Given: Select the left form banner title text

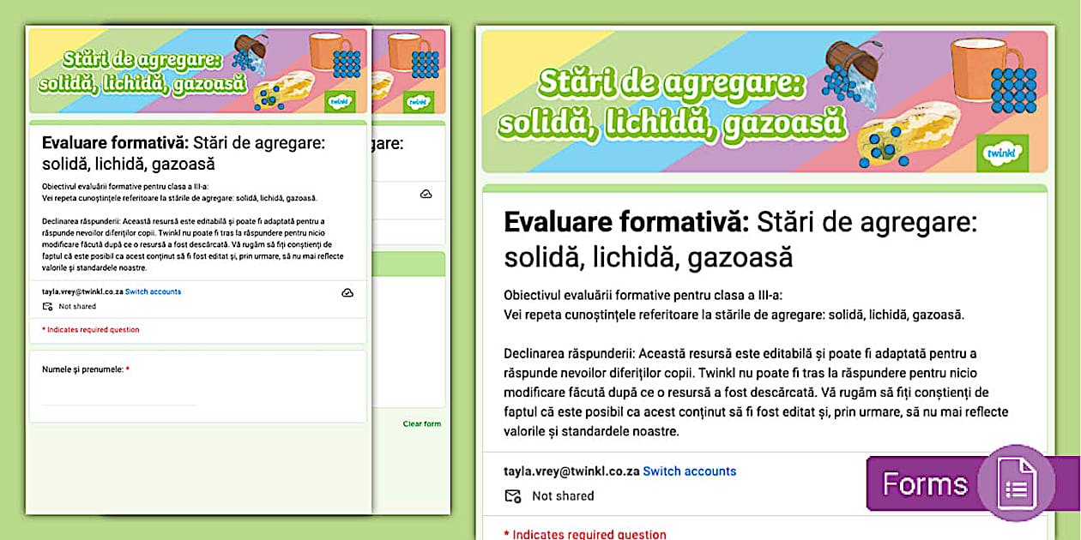Looking at the screenshot, I should point(142,72).
